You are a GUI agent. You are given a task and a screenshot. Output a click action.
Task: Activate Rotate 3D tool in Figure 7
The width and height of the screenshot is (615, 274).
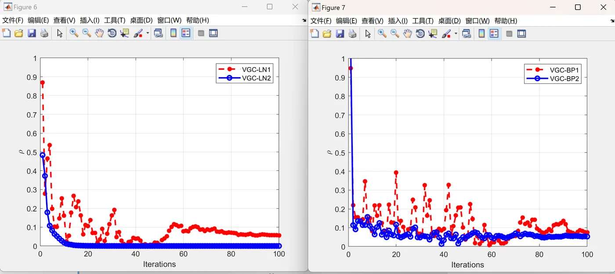(420, 33)
